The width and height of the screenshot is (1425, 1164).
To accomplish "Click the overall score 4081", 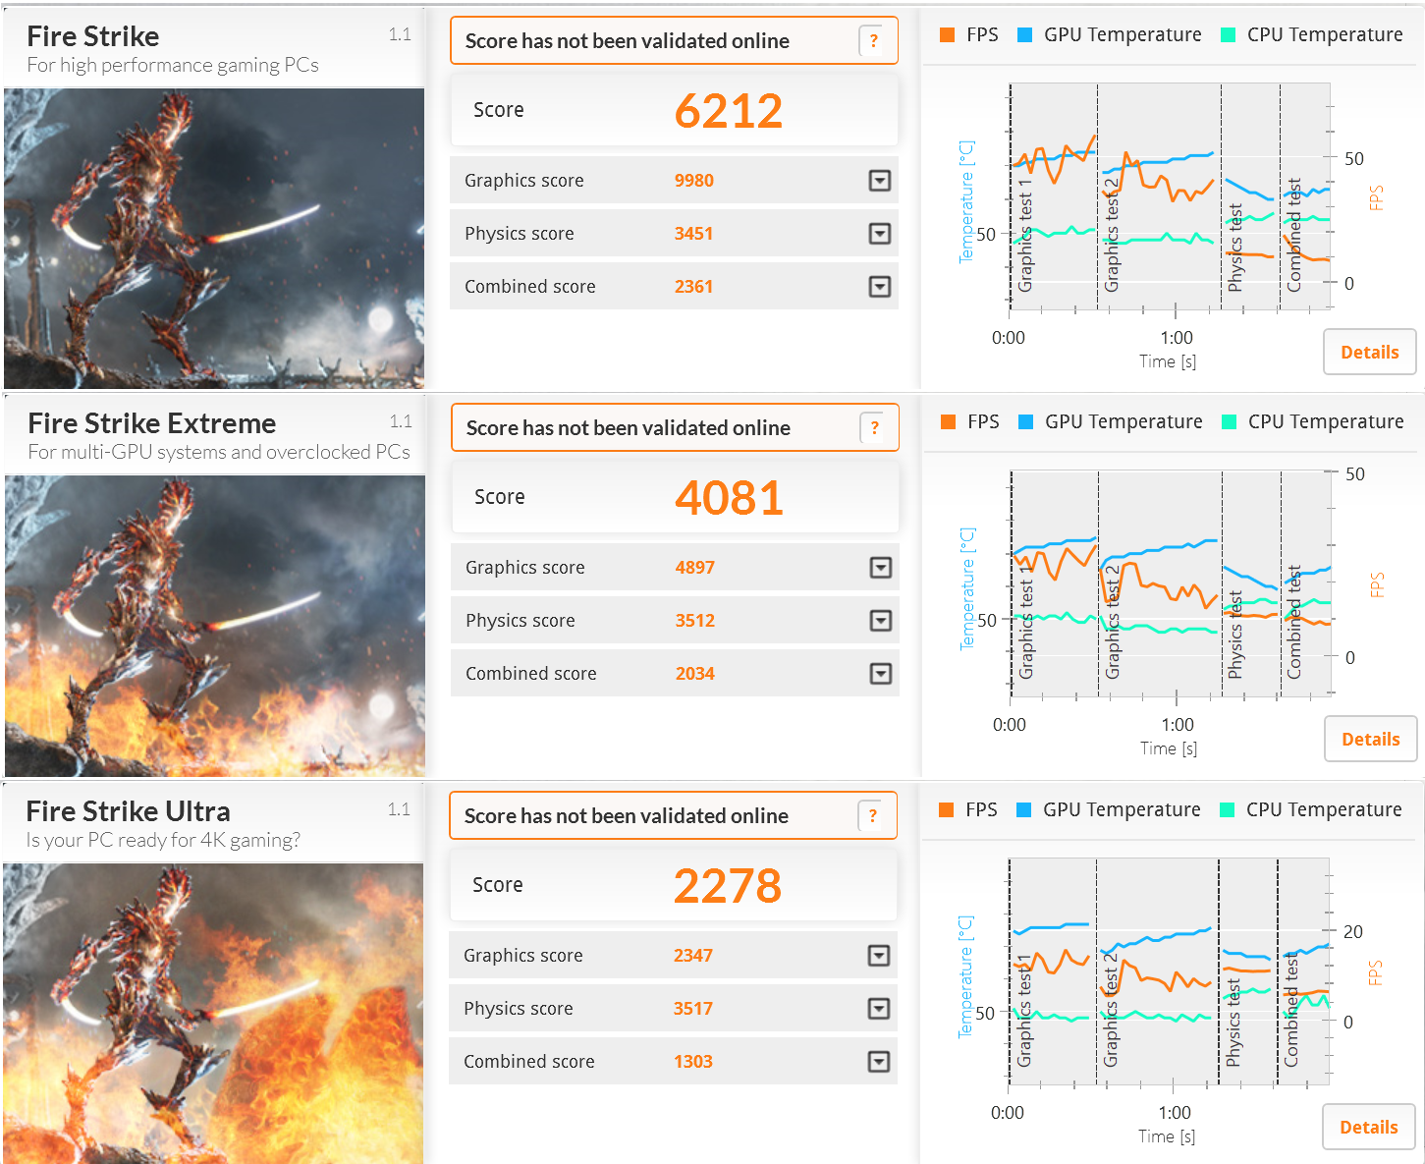I will click(730, 498).
